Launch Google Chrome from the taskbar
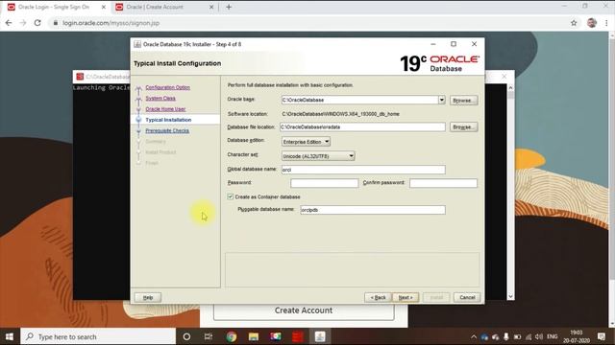Image resolution: width=615 pixels, height=345 pixels. (x=231, y=336)
